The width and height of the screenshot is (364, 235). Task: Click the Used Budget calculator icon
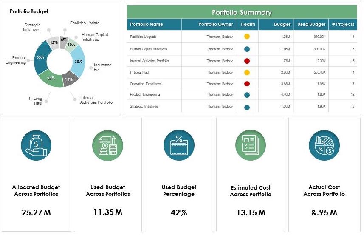click(107, 145)
